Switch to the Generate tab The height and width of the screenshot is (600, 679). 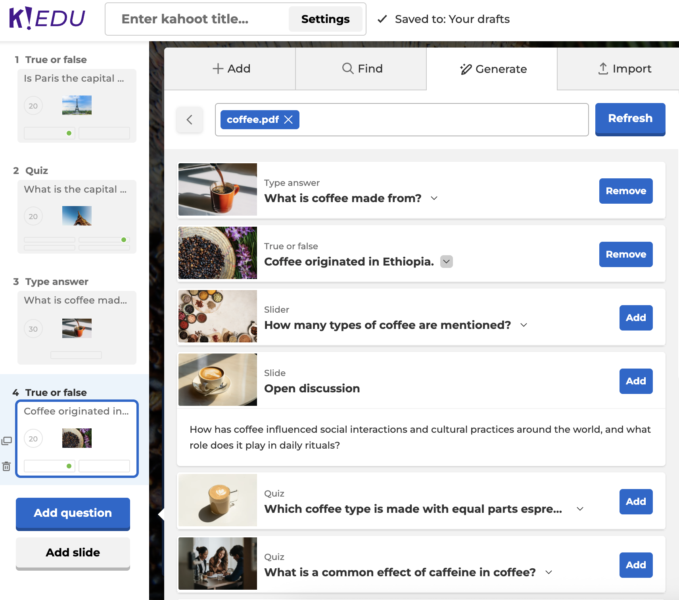coord(494,69)
